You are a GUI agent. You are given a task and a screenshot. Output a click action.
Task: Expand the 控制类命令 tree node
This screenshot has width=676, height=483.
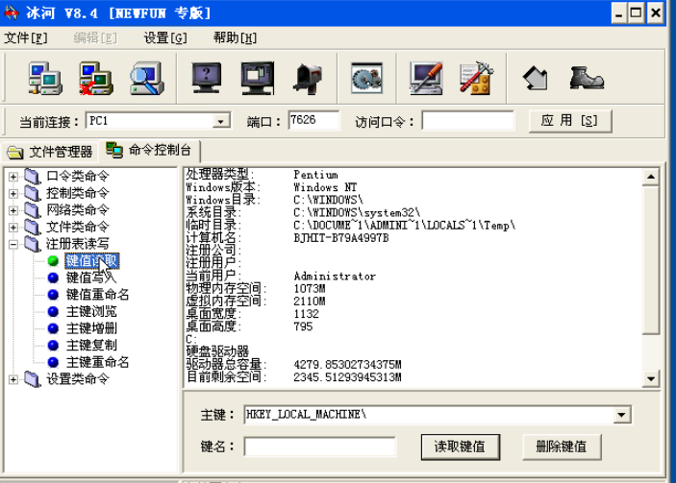(x=13, y=193)
